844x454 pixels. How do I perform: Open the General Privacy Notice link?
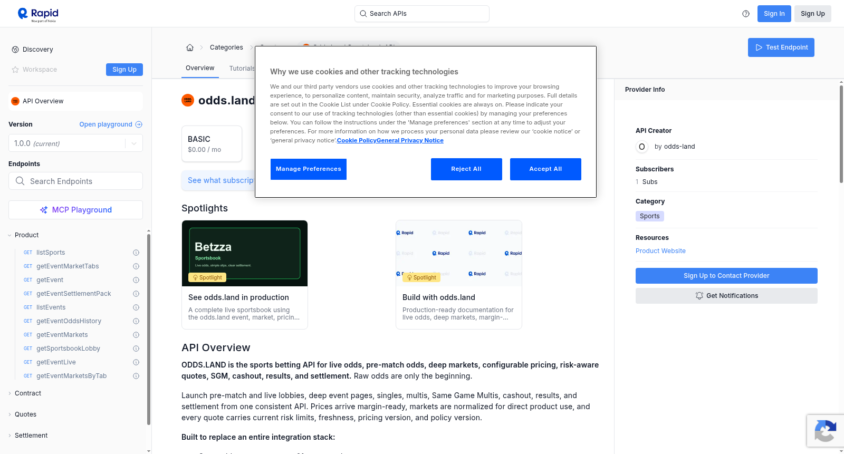[x=410, y=140]
